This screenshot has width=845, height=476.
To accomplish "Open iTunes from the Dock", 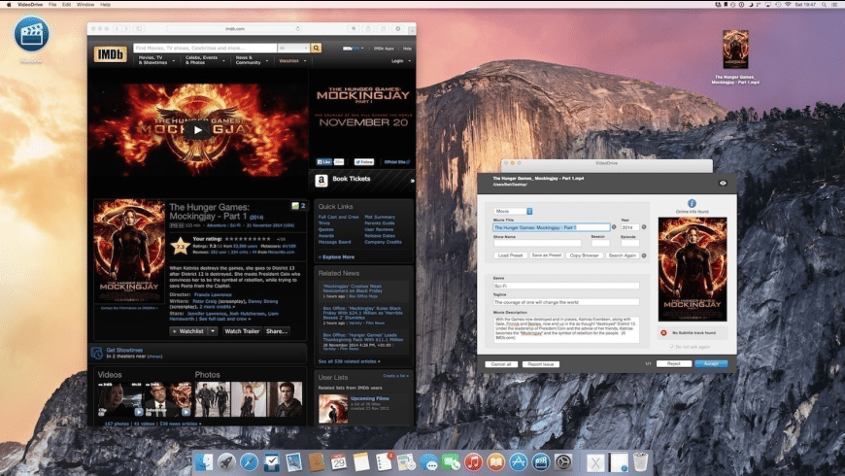I will (x=473, y=462).
